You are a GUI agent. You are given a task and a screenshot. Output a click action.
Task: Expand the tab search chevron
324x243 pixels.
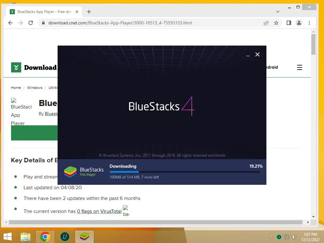(x=278, y=12)
